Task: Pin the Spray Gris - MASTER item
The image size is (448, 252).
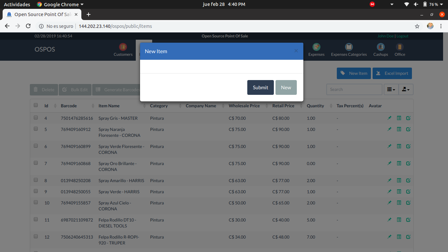Action: [389, 117]
